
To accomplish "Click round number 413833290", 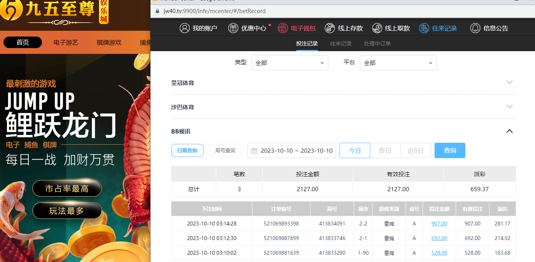I will pyautogui.click(x=332, y=253).
